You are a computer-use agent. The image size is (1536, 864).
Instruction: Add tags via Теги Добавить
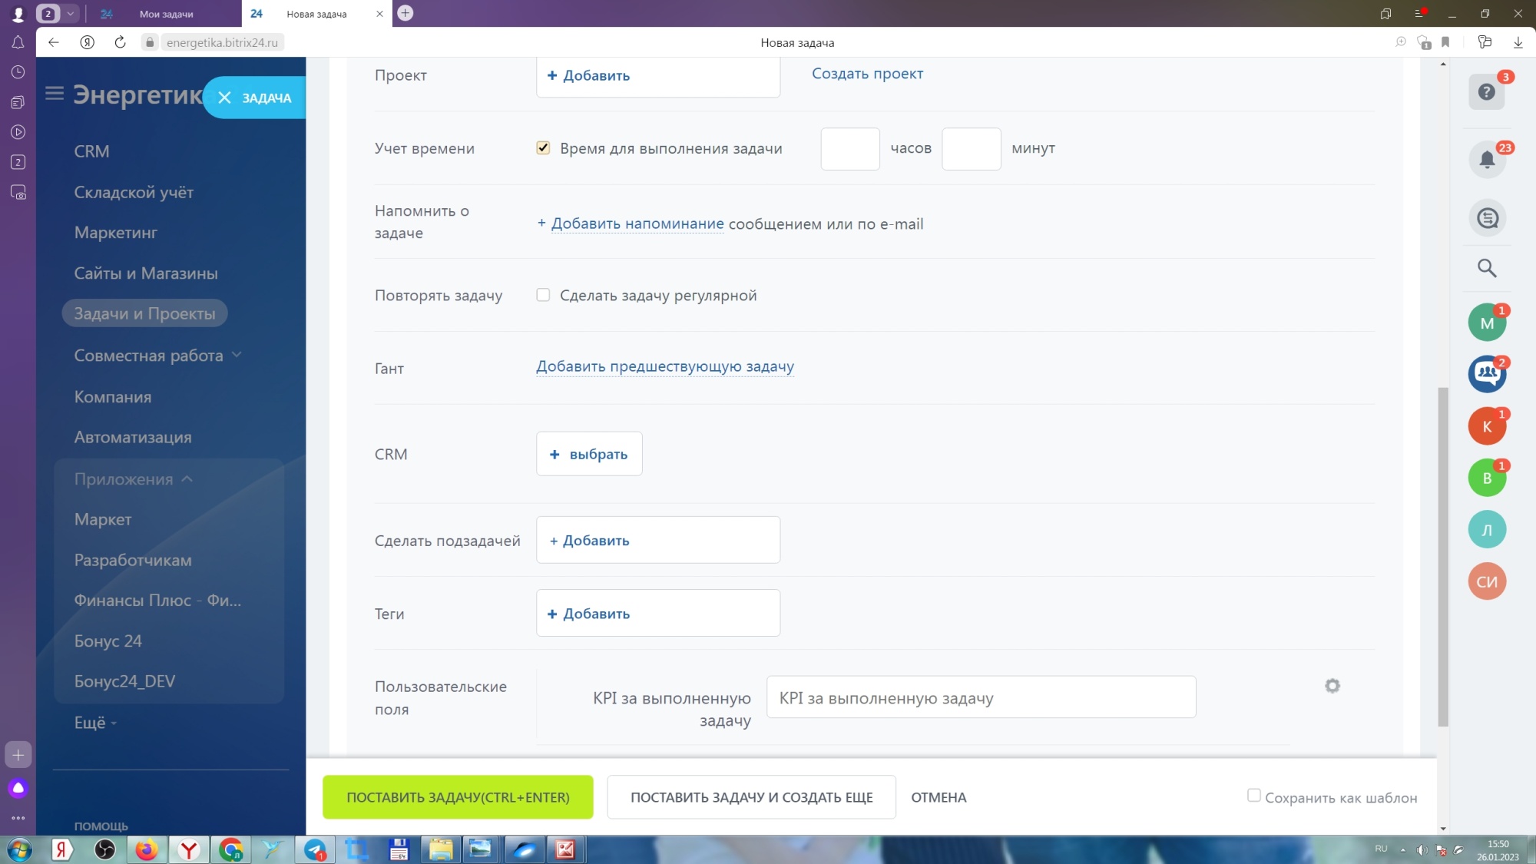pos(658,613)
